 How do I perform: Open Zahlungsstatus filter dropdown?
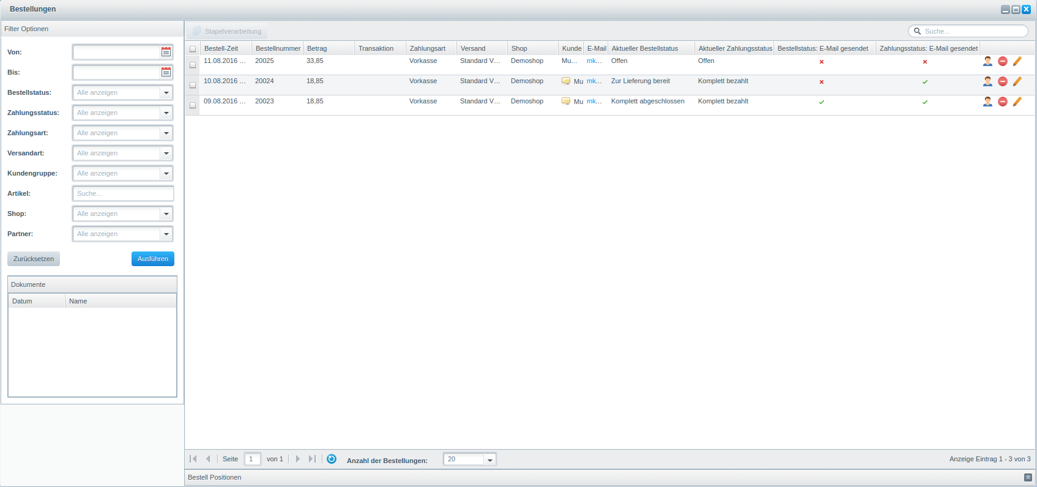tap(166, 113)
